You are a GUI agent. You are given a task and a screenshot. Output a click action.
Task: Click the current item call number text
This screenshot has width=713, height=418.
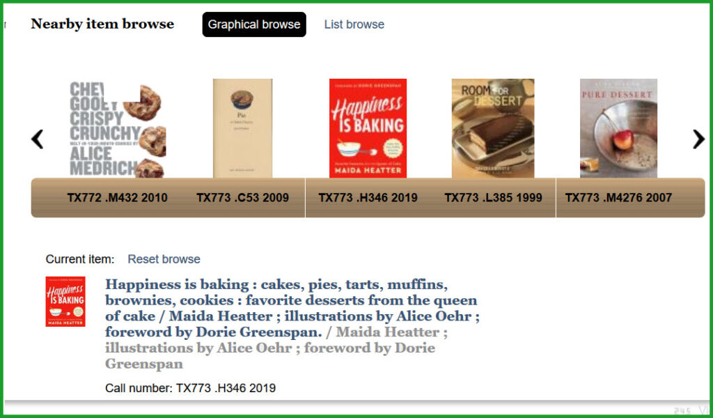coord(191,388)
